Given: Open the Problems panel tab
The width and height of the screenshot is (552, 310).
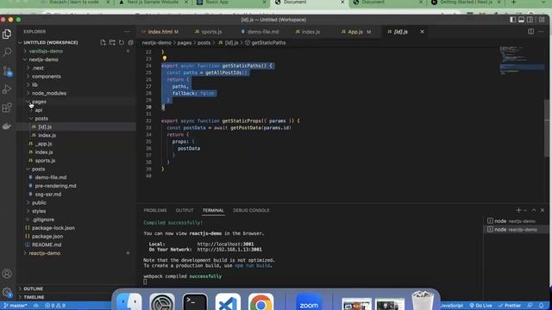Looking at the screenshot, I should [155, 210].
